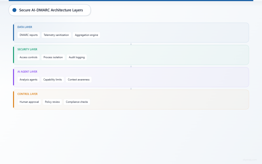Click the 'SECURITY LAYER' heading

27,49
